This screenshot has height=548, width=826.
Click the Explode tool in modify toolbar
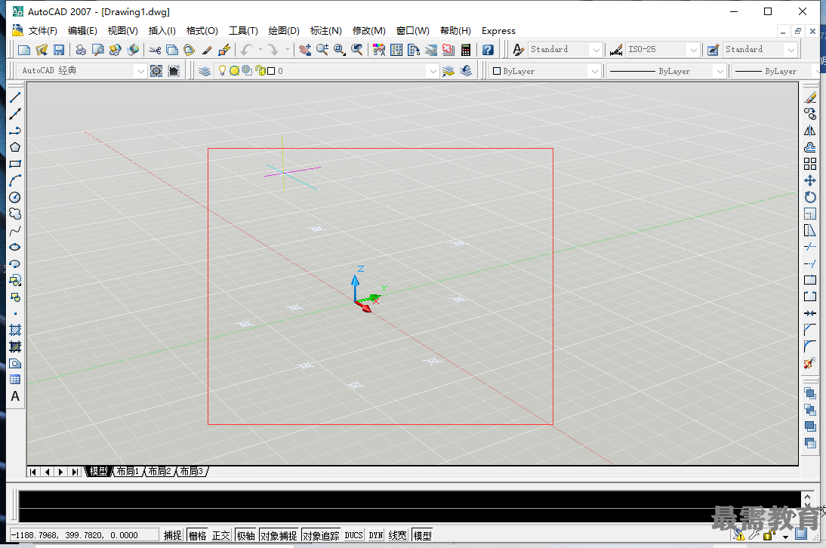810,363
